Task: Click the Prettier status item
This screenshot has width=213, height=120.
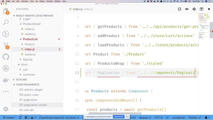Action: [195, 118]
